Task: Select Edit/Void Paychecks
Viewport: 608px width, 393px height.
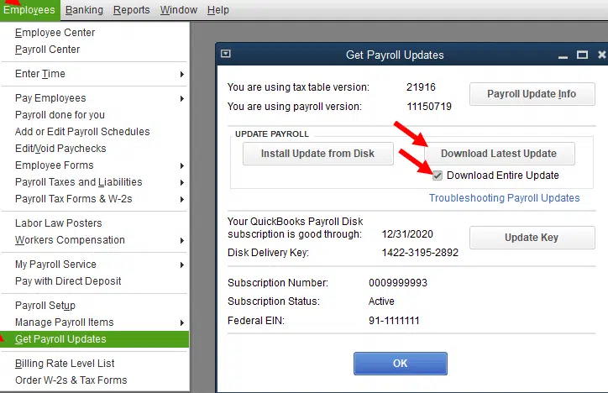Action: pyautogui.click(x=95, y=149)
